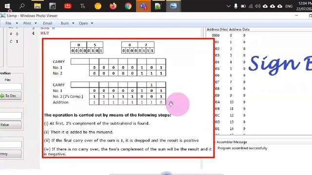Click the step '(ii) Then it is added' text
This screenshot has height=175, width=312.
(78, 132)
